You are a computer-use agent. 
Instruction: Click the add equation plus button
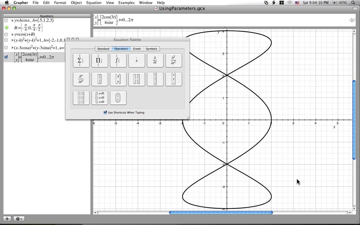7,219
